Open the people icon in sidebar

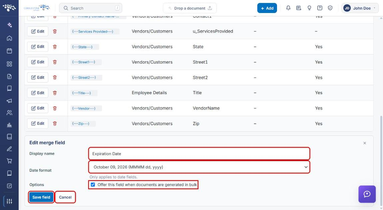(9, 112)
